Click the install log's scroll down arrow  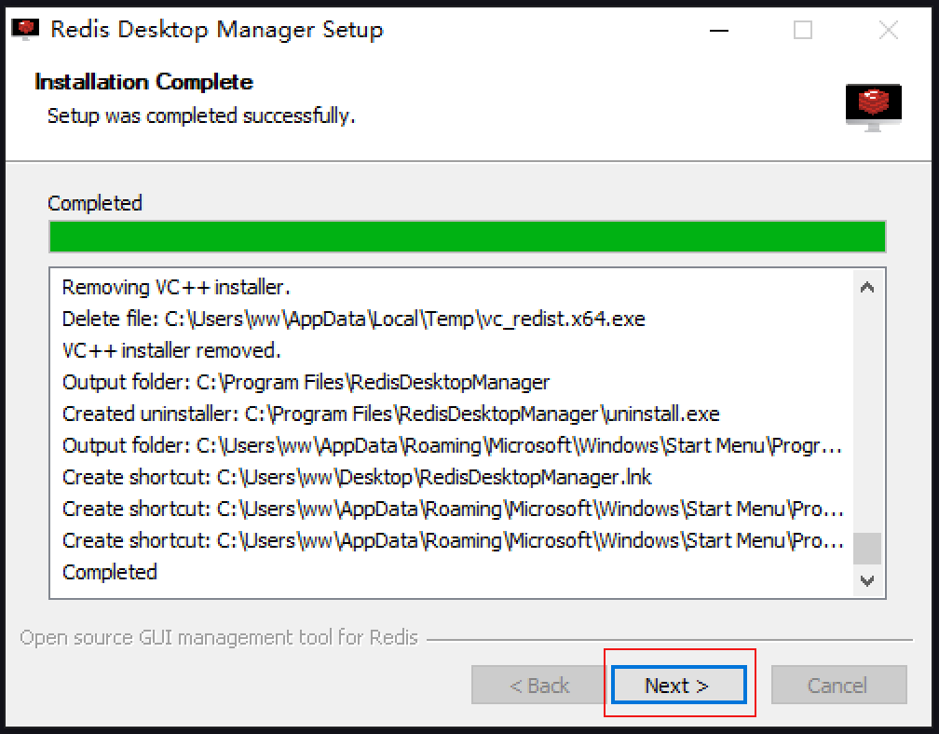coord(867,580)
